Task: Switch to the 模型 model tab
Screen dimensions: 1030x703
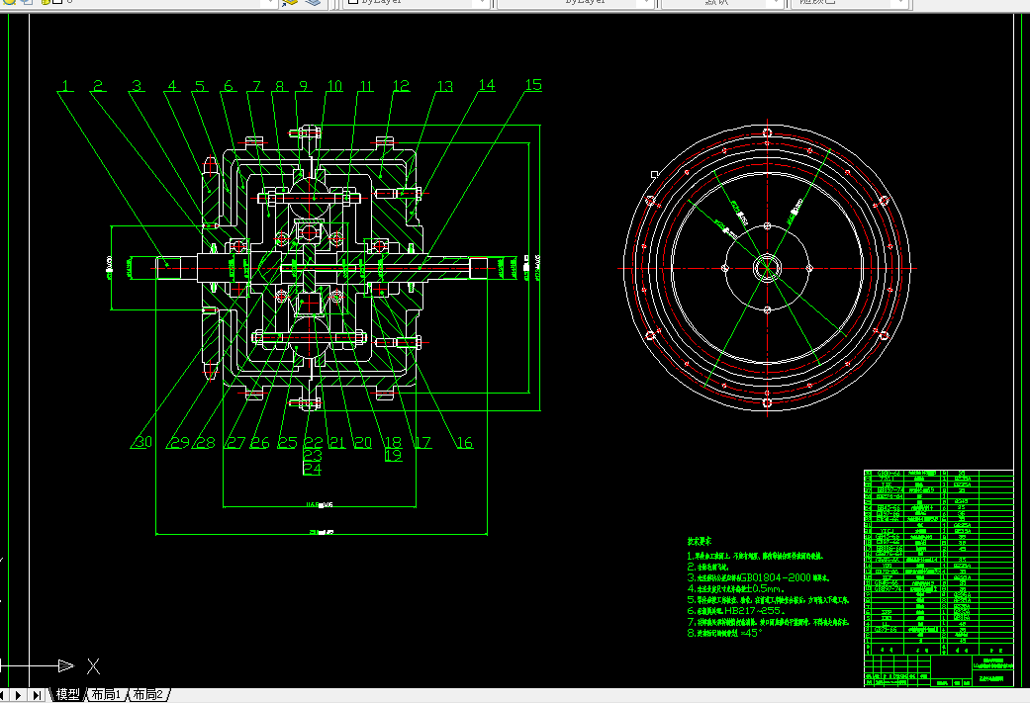Action: coord(67,694)
